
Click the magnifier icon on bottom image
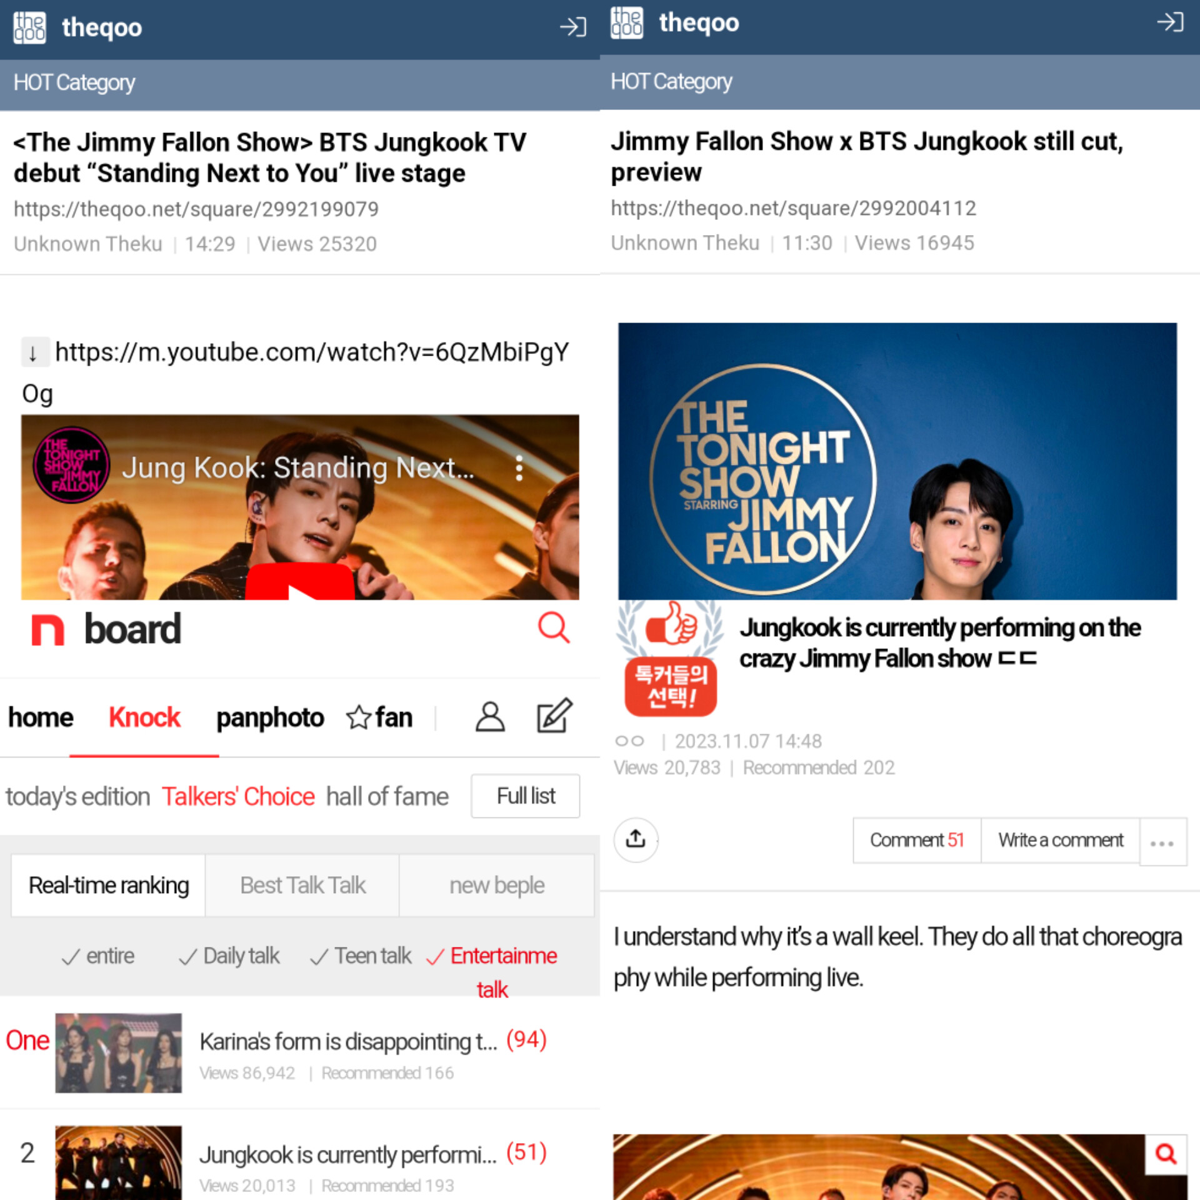(x=1166, y=1154)
